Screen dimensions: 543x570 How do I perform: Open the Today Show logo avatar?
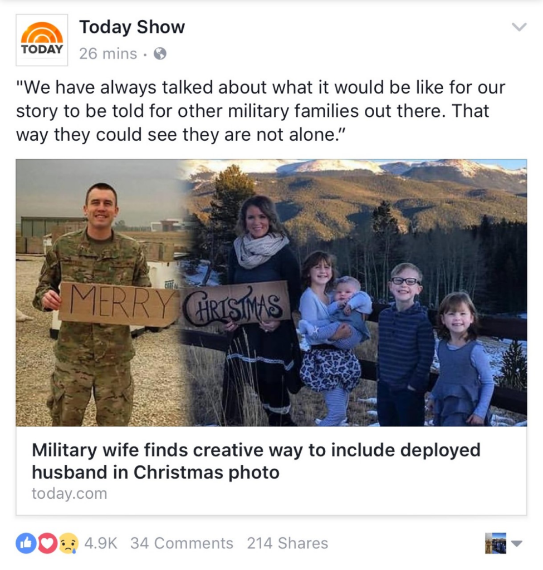coord(42,40)
